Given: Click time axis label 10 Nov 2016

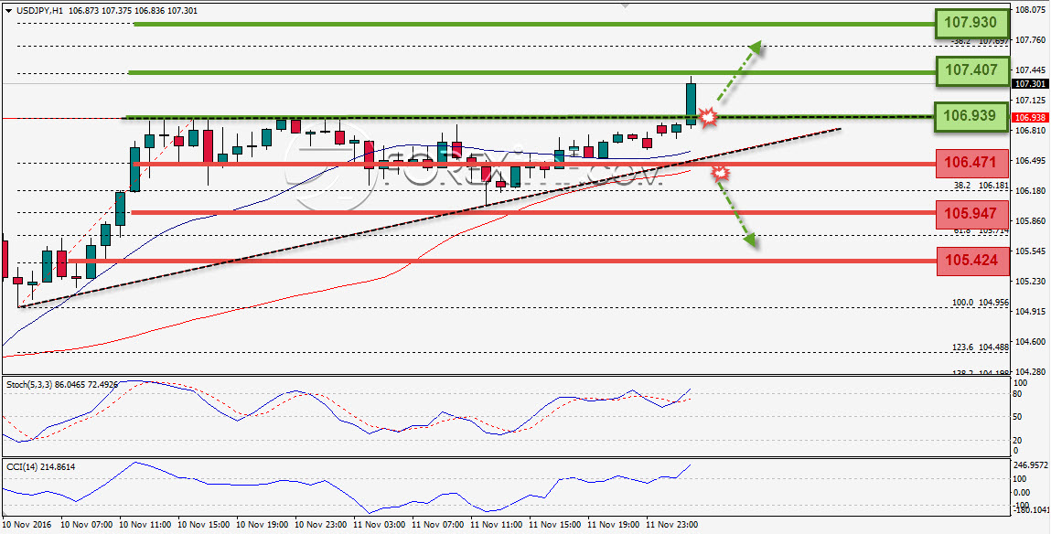Looking at the screenshot, I should (27, 525).
